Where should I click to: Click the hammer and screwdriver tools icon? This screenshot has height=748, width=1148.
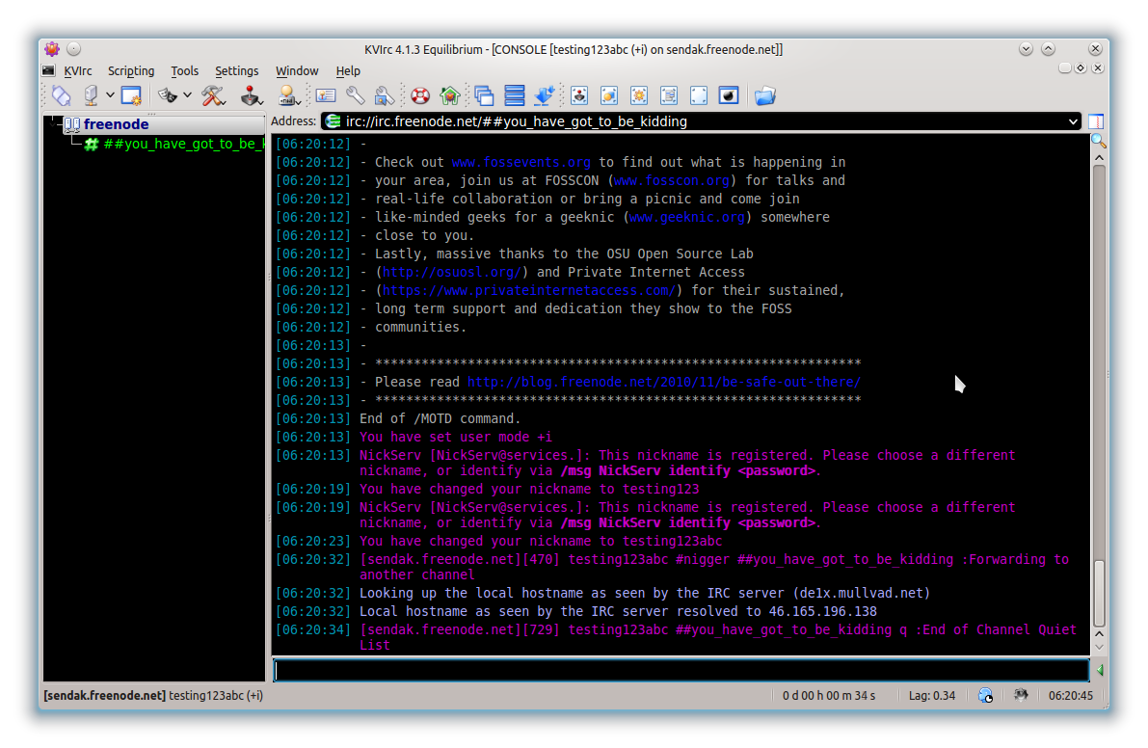(x=213, y=95)
